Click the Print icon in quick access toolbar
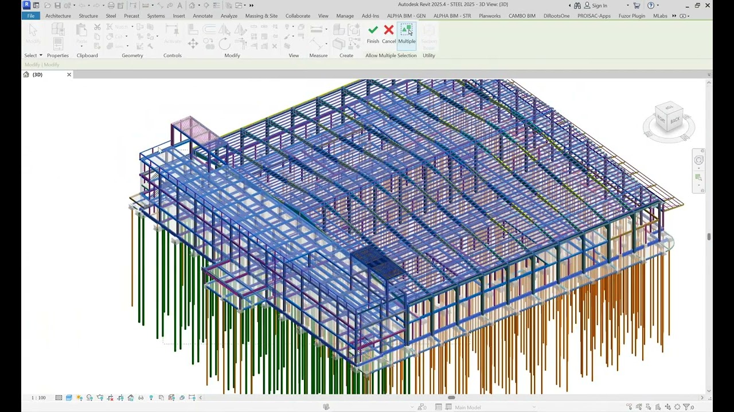The image size is (734, 412). (111, 5)
